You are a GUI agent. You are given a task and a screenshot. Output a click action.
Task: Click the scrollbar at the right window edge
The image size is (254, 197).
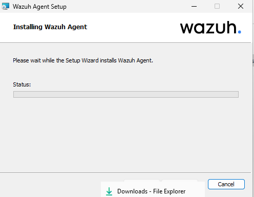click(253, 60)
